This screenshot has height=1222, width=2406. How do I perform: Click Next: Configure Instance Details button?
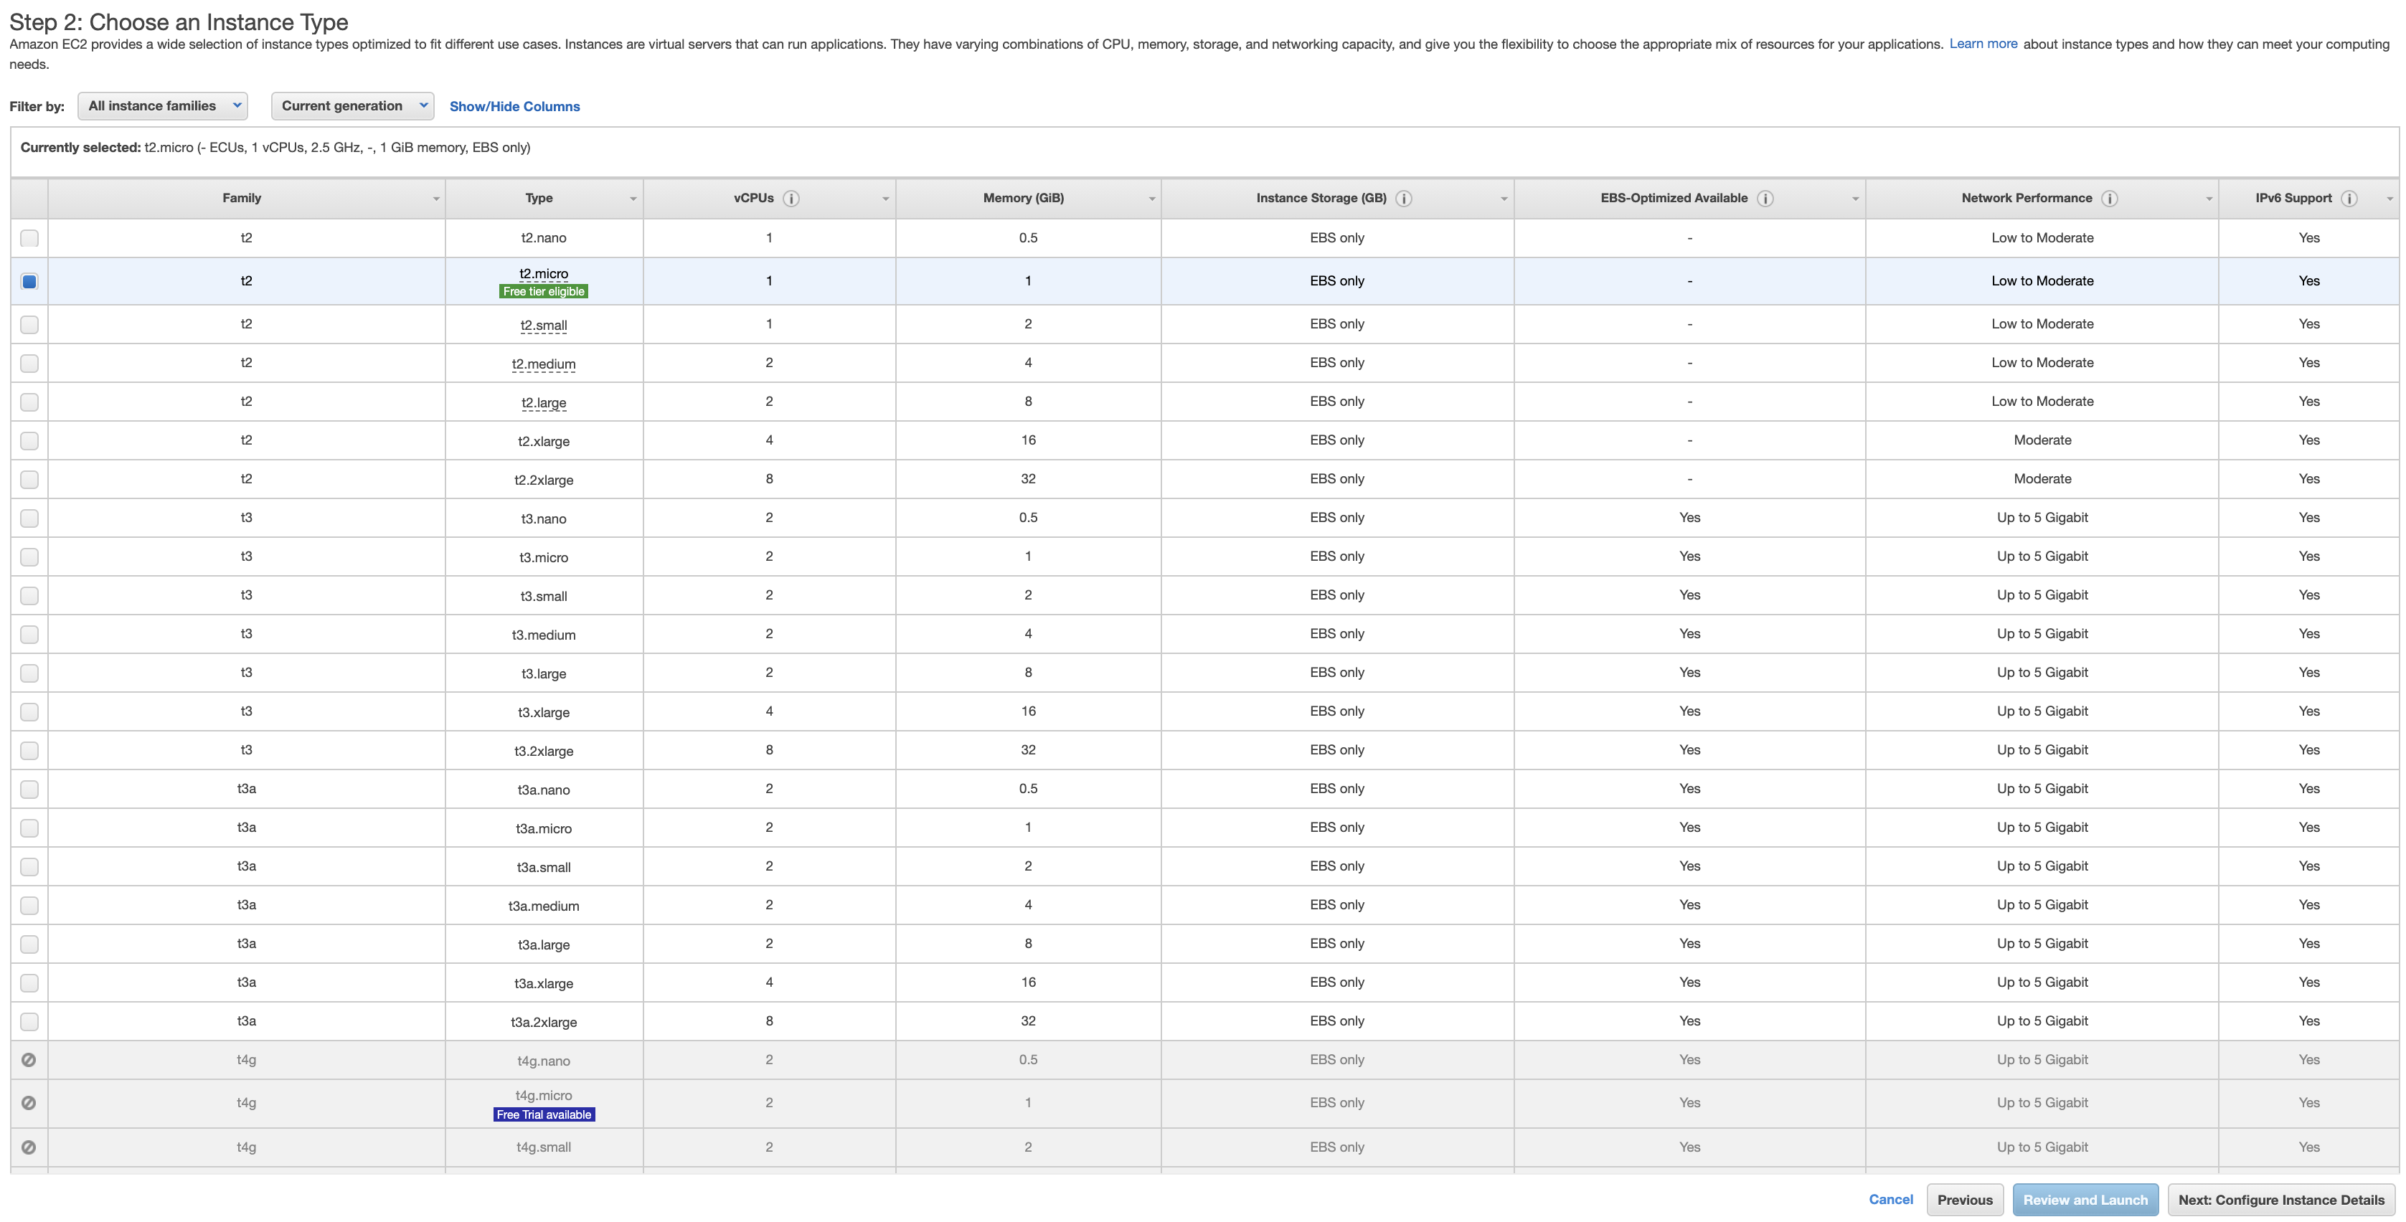[2281, 1200]
